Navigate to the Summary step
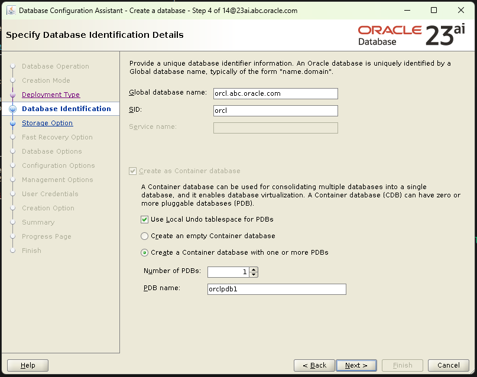Screen dimensions: 477x377 point(38,222)
